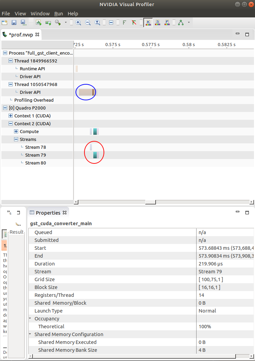This screenshot has height=361, width=255.
Task: Click the analyze application chart icon
Action: 39,23
